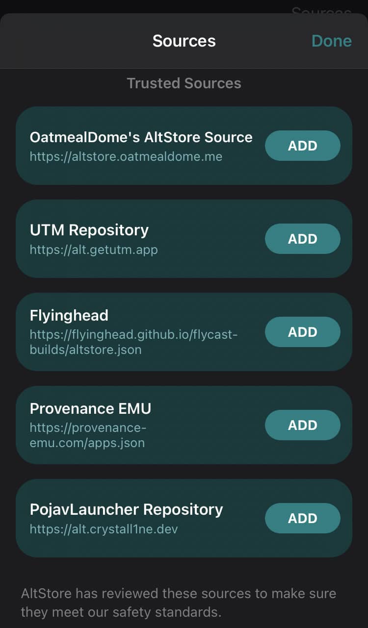
Task: Open OatmealDome's AltStore Source title
Action: tap(141, 137)
